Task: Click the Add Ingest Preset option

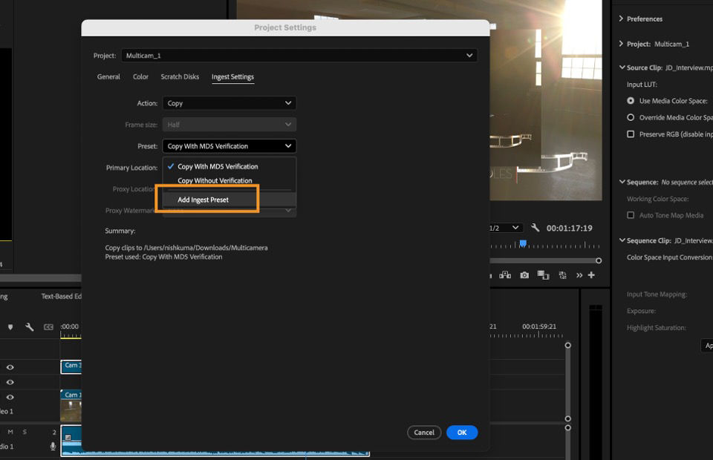Action: pyautogui.click(x=206, y=200)
